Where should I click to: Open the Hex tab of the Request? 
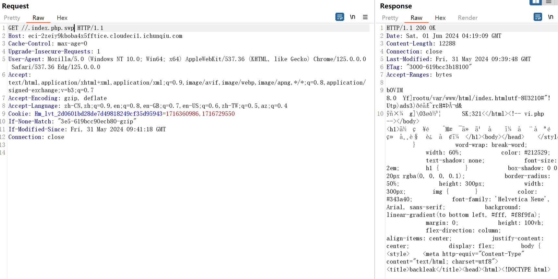[62, 18]
